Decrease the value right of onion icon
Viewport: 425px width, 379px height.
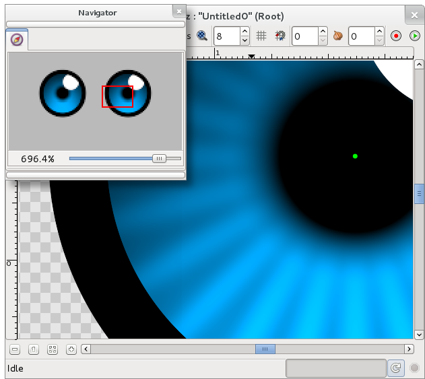click(x=379, y=40)
